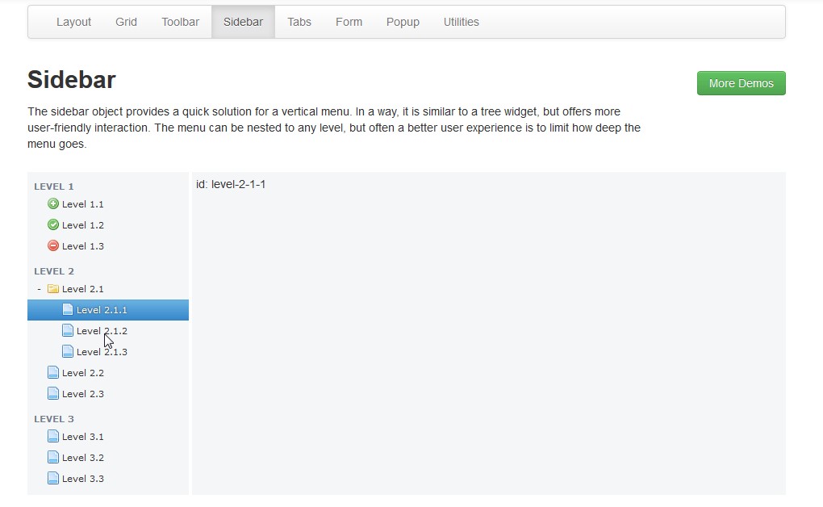Screen dimensions: 823x507
Task: Click the page icon beside Level 2.2
Action: click(53, 373)
